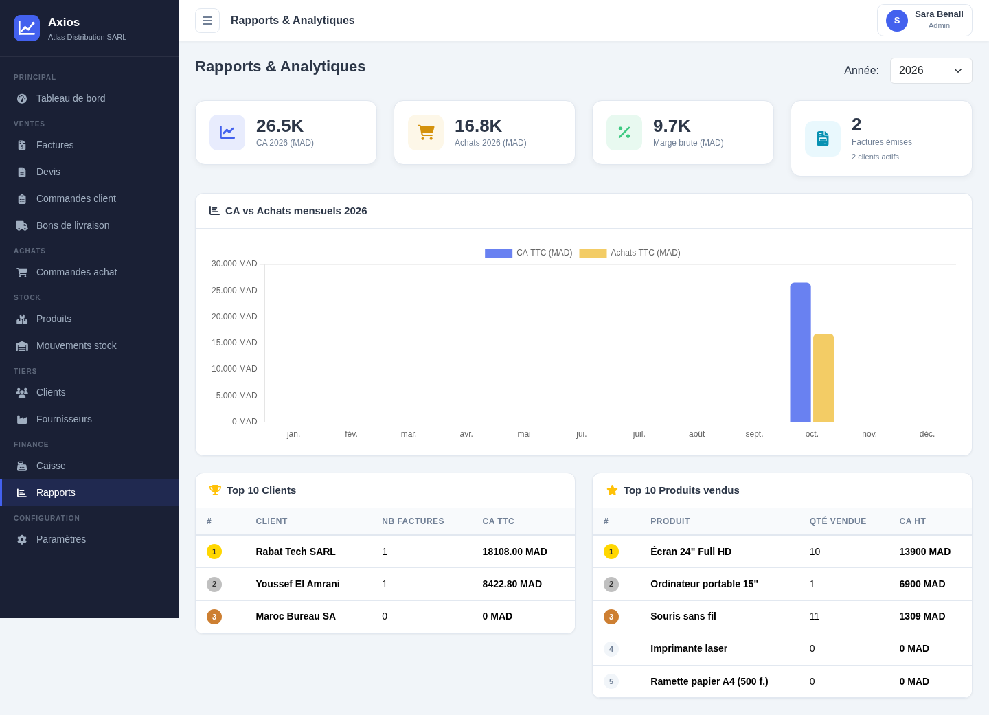
Task: Click the Tableau de bord gauge icon
Action: pyautogui.click(x=22, y=98)
